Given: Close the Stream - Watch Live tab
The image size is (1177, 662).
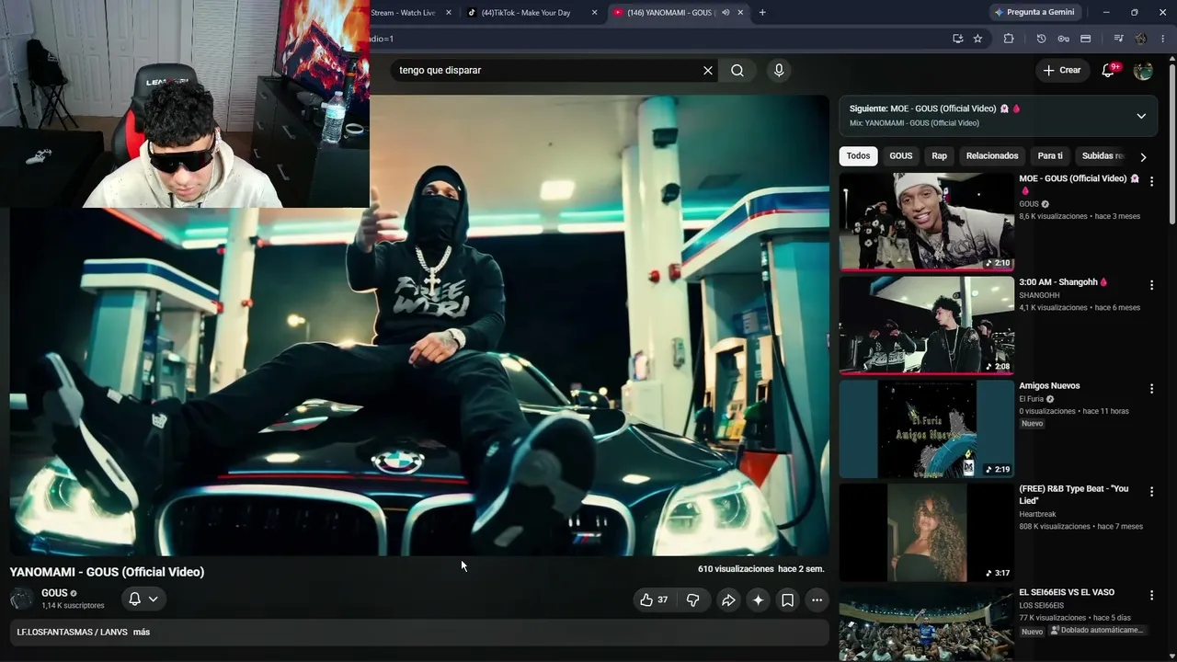Looking at the screenshot, I should [449, 13].
